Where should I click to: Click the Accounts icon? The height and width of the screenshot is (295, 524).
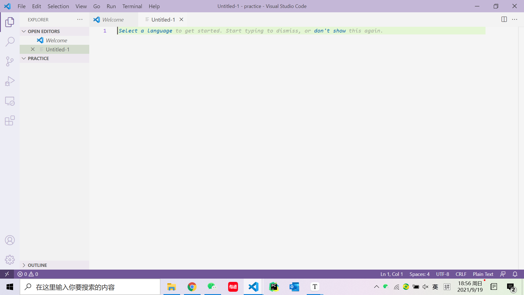coord(10,240)
